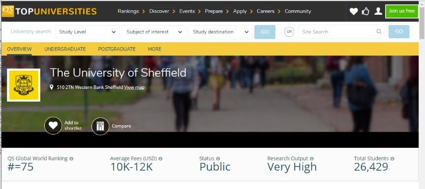Expand the Subject of interest dropdown
The width and height of the screenshot is (425, 189).
click(x=153, y=32)
